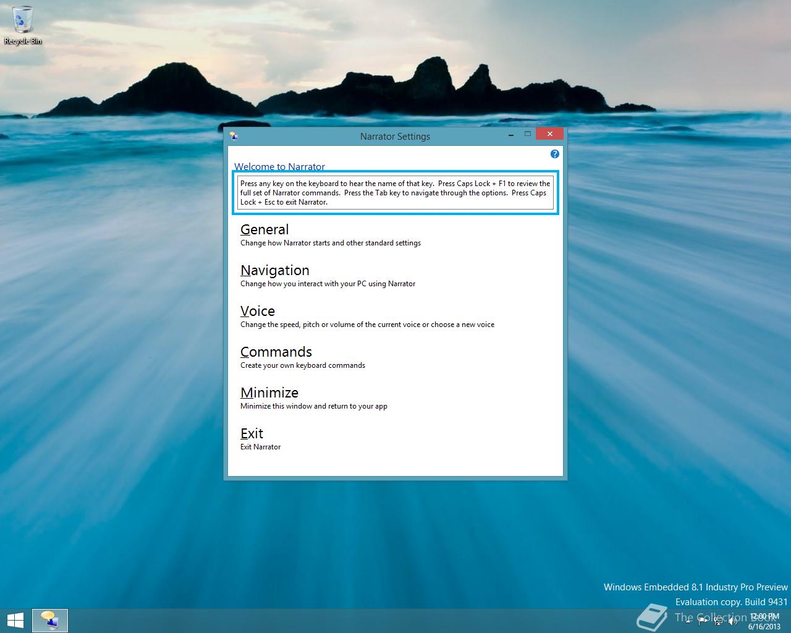This screenshot has height=633, width=791.
Task: Open the network tray icon
Action: (718, 621)
